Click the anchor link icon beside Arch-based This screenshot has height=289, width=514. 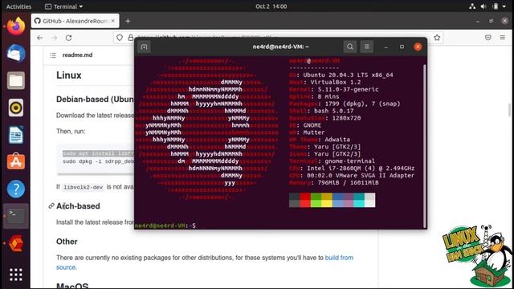coord(51,206)
